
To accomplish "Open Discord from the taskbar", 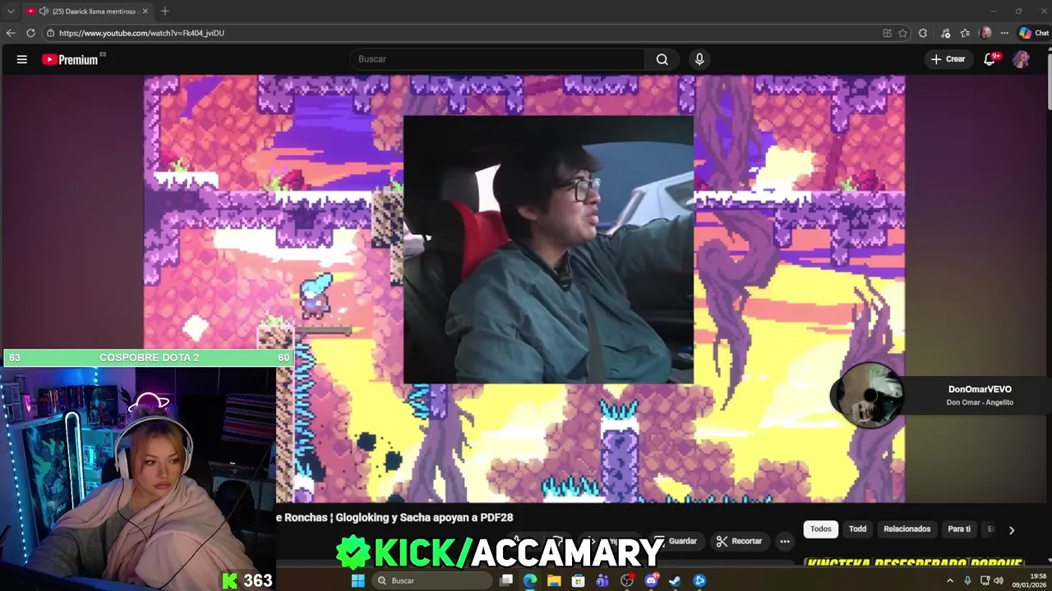I will click(652, 580).
